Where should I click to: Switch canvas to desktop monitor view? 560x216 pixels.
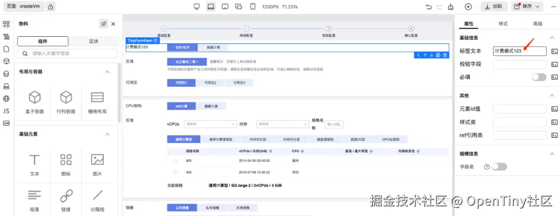197,6
